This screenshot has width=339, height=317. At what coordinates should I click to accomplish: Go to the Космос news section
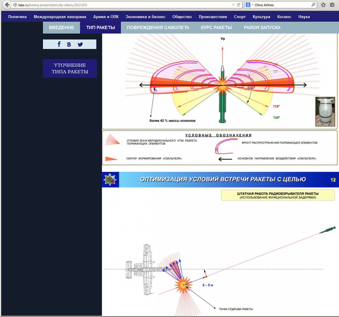pyautogui.click(x=284, y=17)
